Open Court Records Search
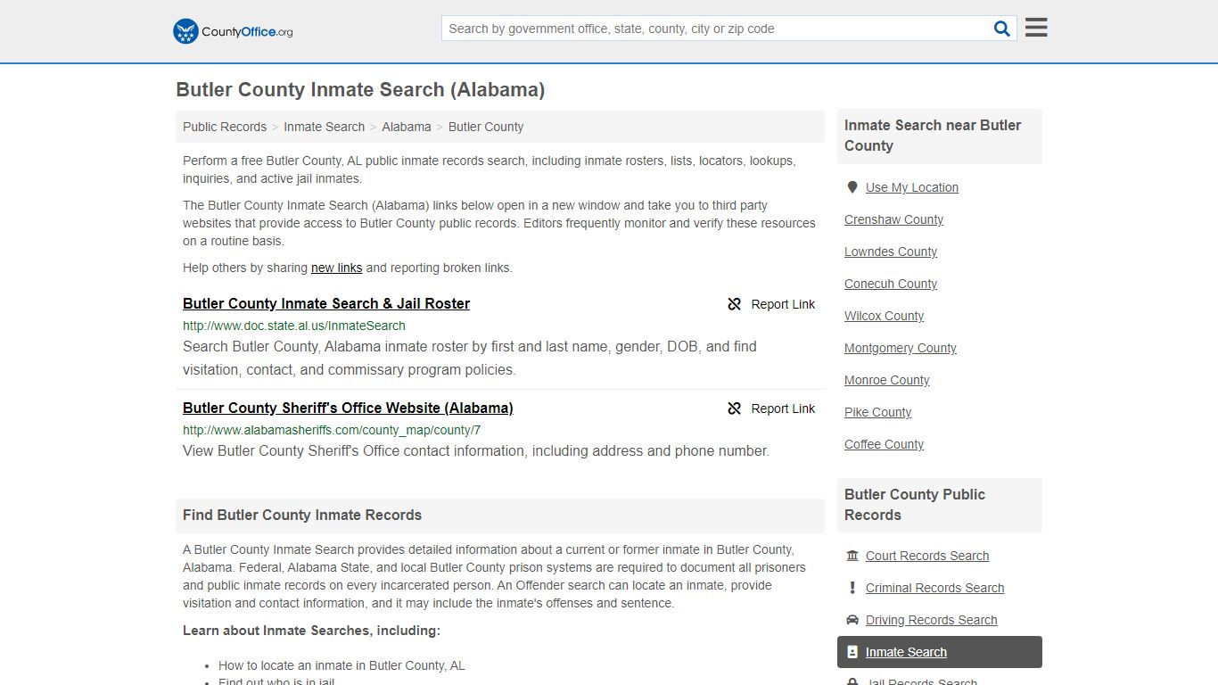Viewport: 1218px width, 685px height. (x=927, y=556)
